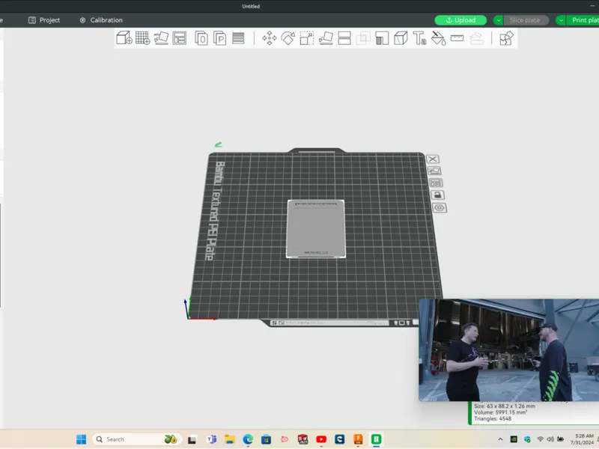Switch to the Project tab
This screenshot has width=599, height=449.
pyautogui.click(x=44, y=20)
